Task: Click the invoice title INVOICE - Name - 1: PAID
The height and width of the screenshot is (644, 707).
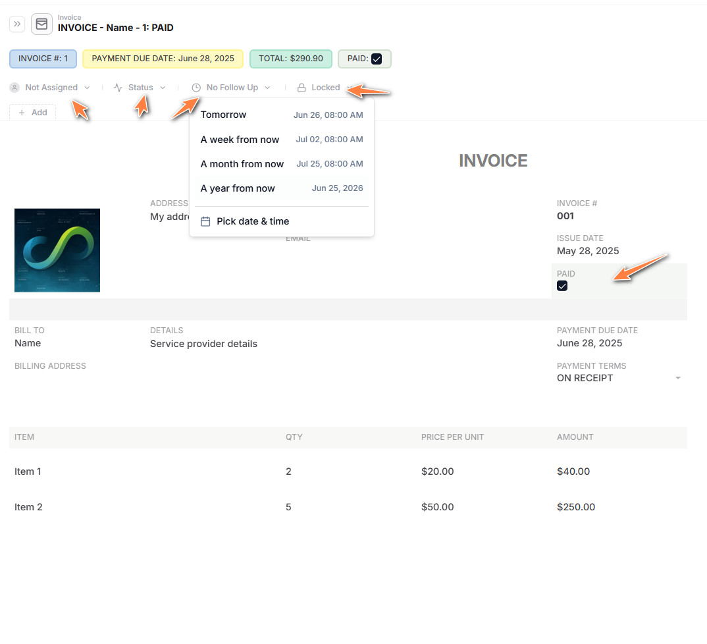Action: click(115, 28)
